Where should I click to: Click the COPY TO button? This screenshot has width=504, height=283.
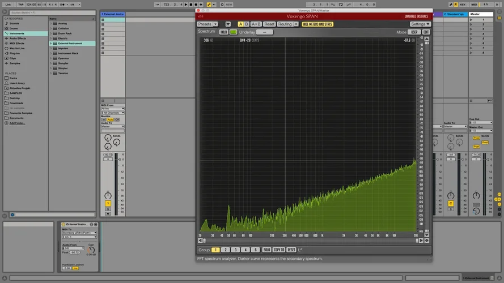click(279, 250)
